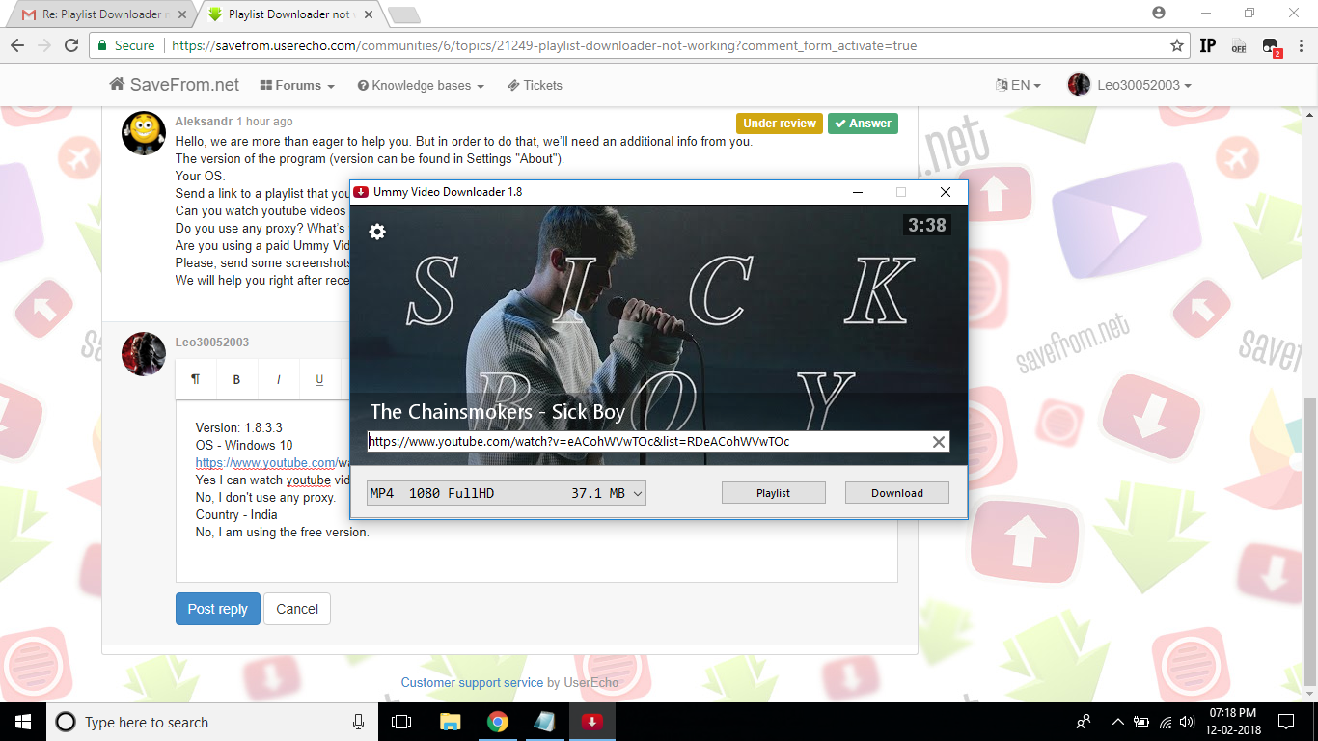This screenshot has width=1318, height=741.
Task: Toggle bold in the reply editor
Action: [236, 379]
